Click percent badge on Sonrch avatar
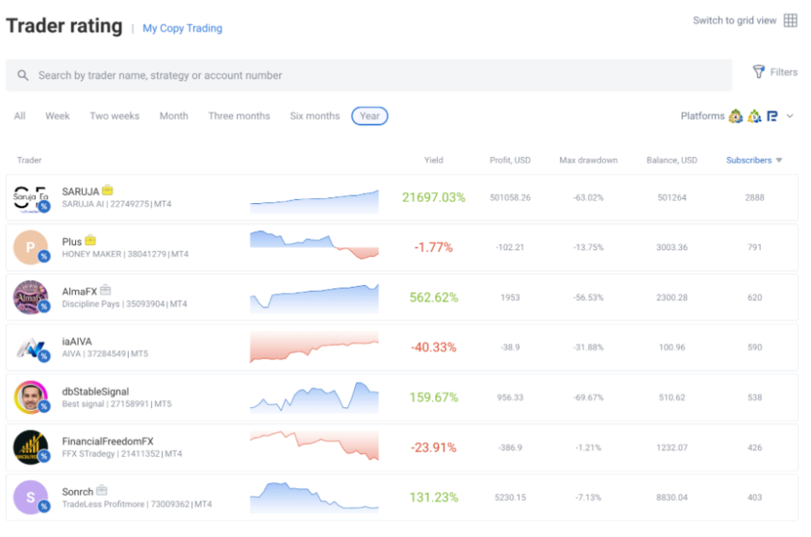811x537 pixels. (44, 506)
